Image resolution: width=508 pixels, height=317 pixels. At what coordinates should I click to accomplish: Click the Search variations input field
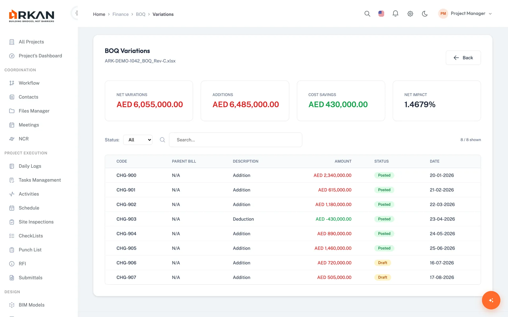click(235, 140)
